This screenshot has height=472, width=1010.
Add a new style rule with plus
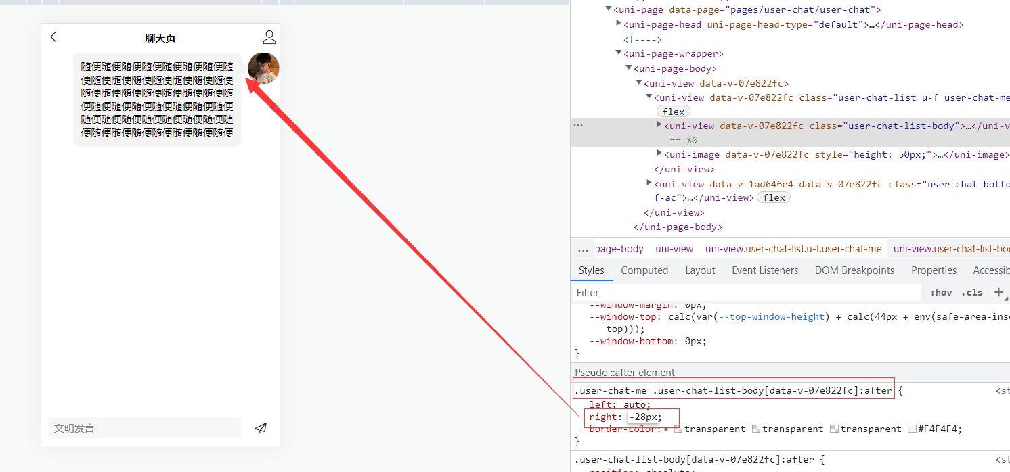tap(998, 292)
